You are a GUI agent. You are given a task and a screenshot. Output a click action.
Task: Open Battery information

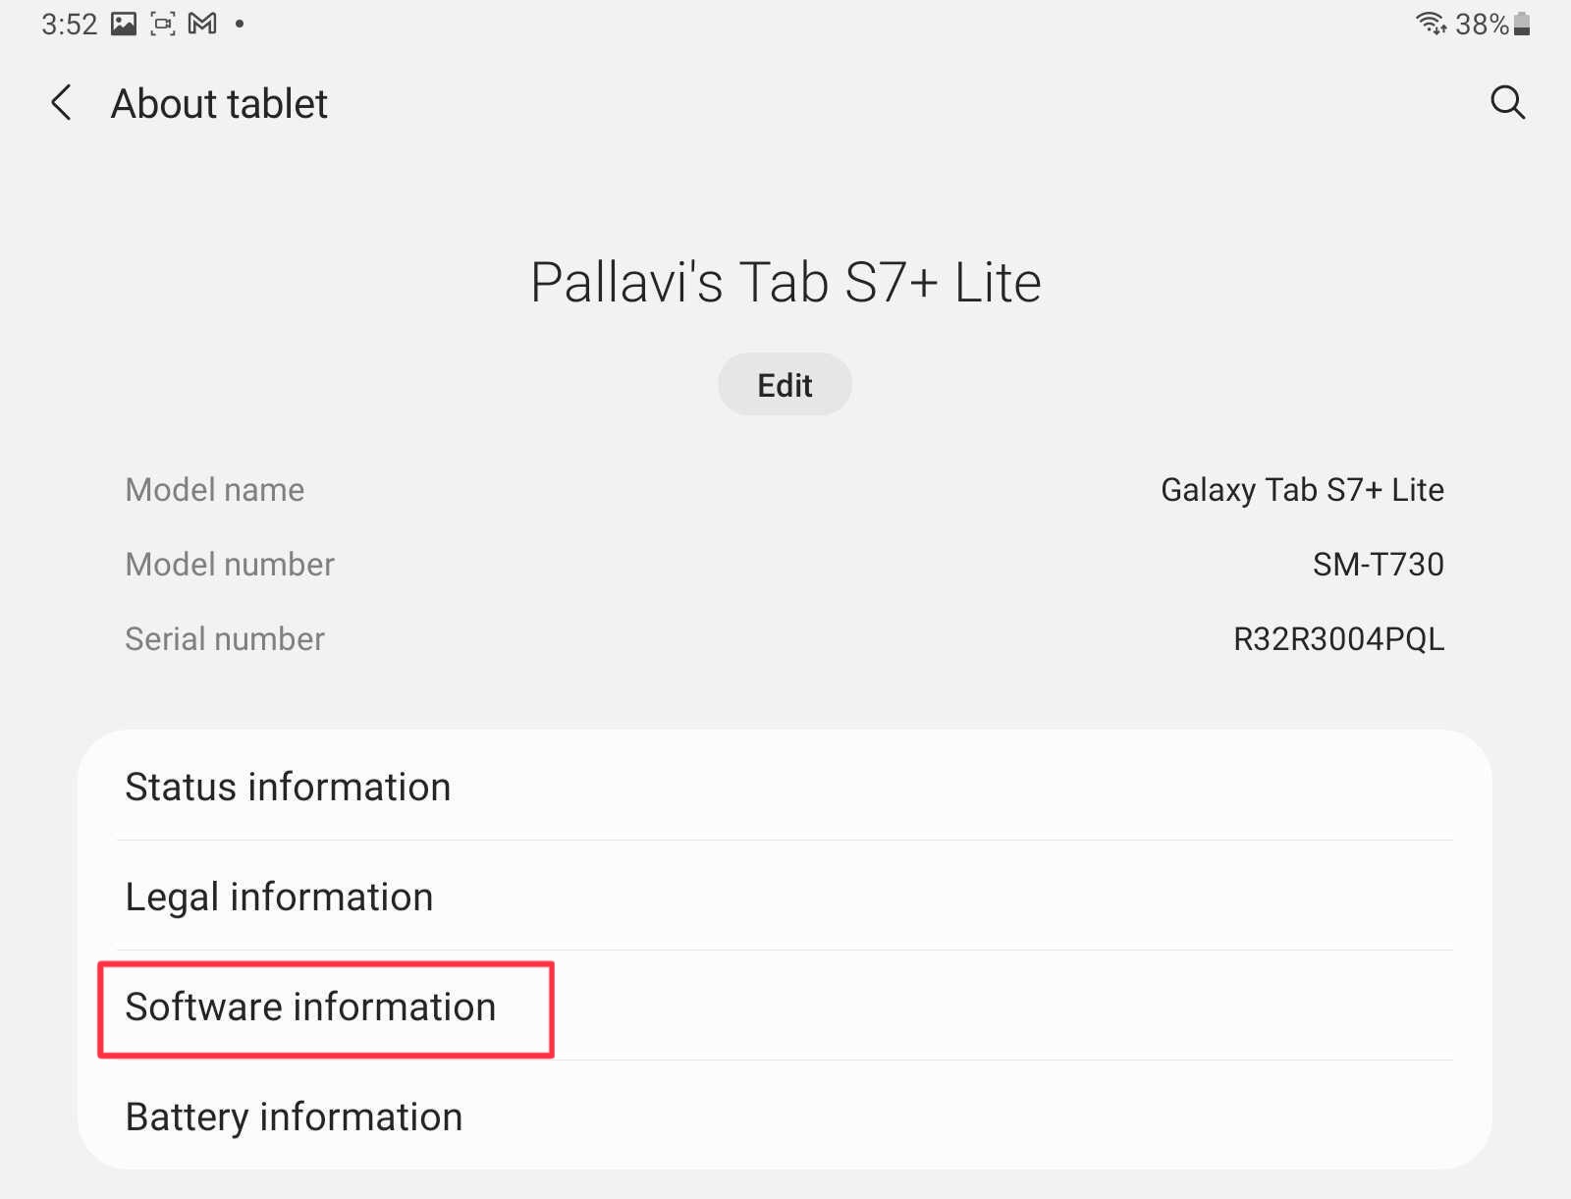click(785, 1117)
